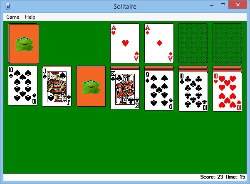Choose the 9 of Spades card
The width and height of the screenshot is (250, 184).
pos(159,91)
